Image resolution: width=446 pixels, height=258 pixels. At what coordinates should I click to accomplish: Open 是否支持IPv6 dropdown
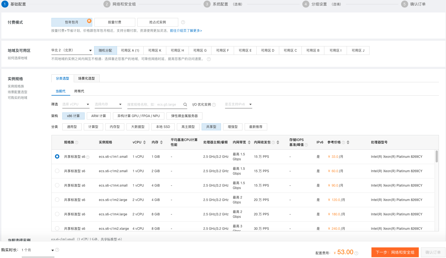[x=238, y=105]
